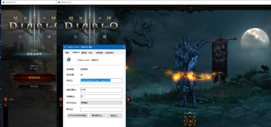Click the 更改图标 button
This screenshot has width=271, height=127.
[97, 116]
